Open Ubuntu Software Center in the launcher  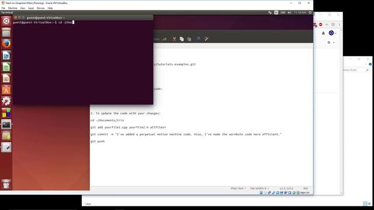pyautogui.click(x=6, y=90)
